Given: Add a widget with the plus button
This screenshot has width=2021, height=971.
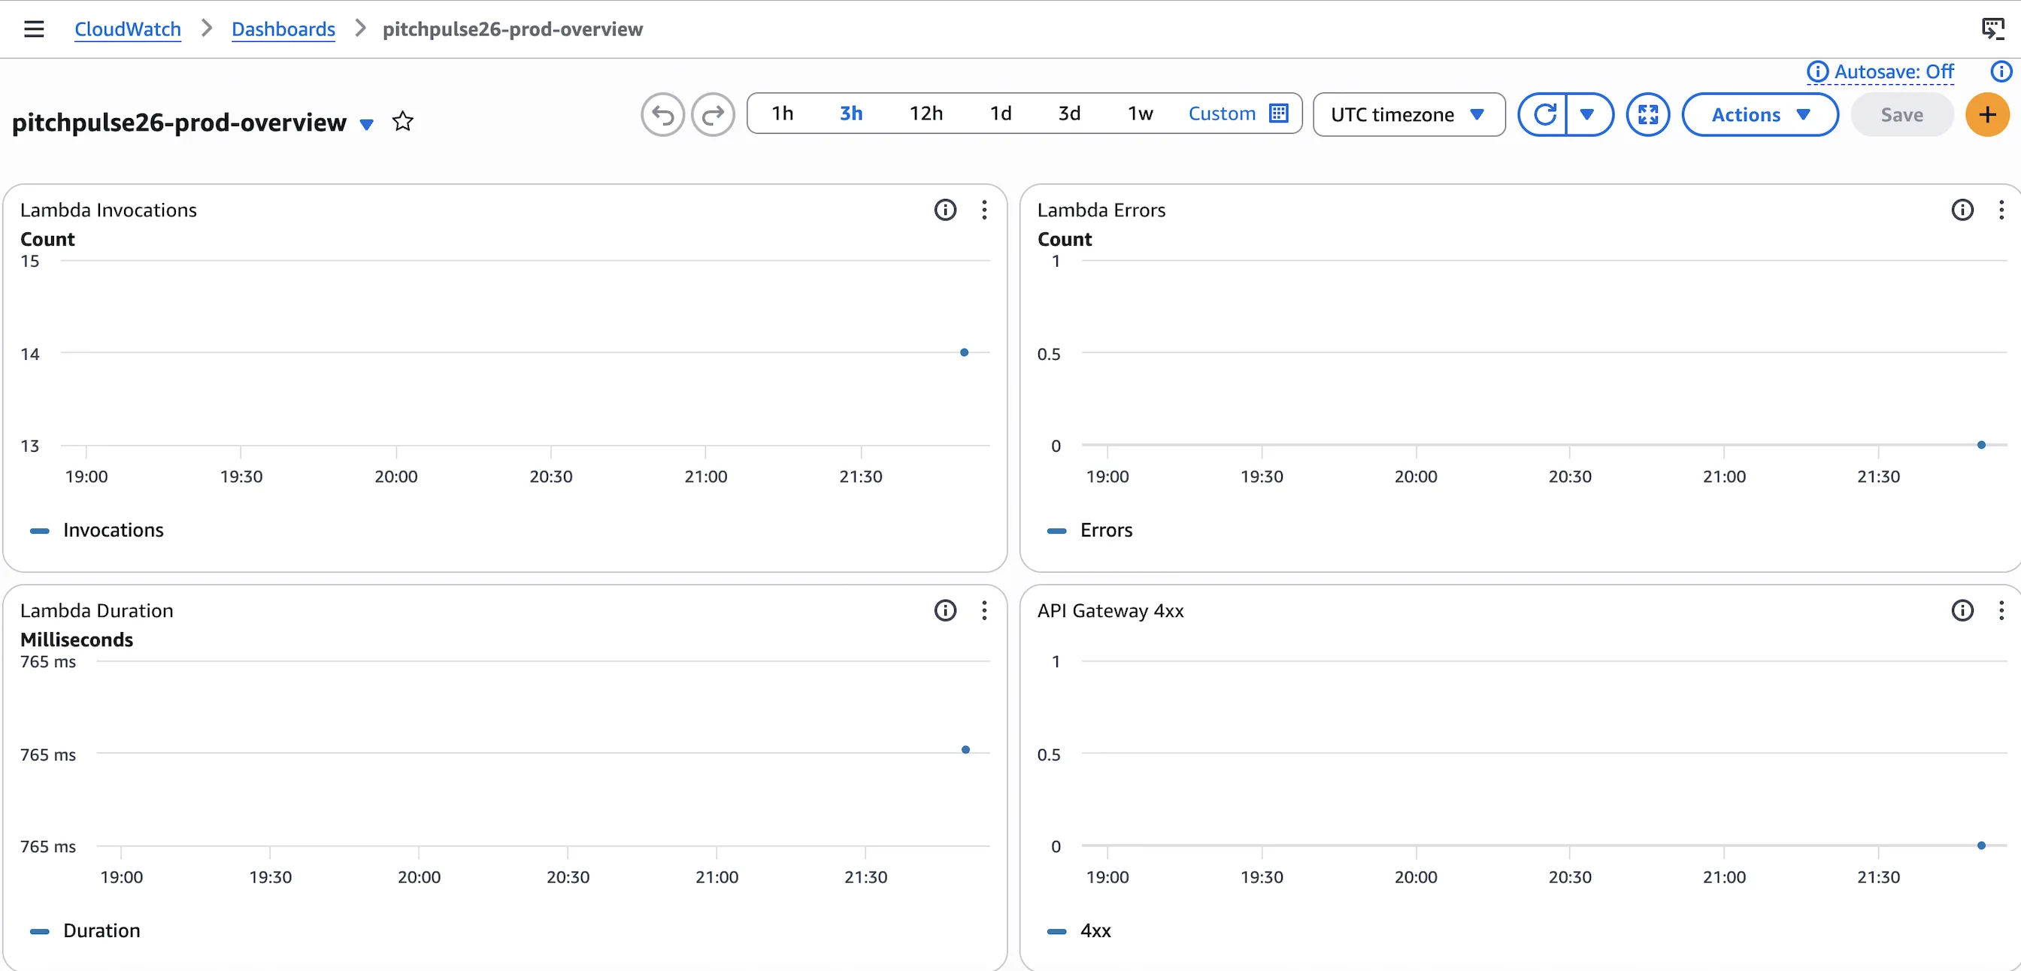Looking at the screenshot, I should 1987,114.
